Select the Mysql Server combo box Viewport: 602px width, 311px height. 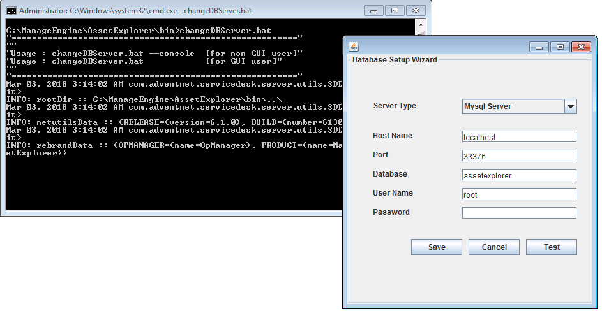tap(520, 106)
